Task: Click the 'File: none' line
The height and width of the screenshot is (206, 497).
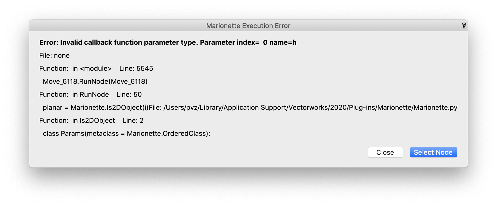Action: 54,55
